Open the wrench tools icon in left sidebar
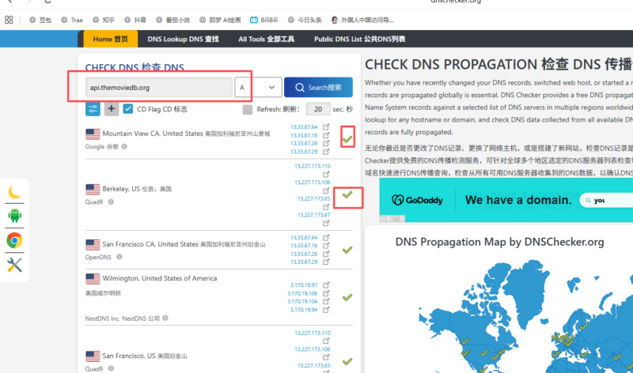The image size is (633, 373). [x=14, y=265]
